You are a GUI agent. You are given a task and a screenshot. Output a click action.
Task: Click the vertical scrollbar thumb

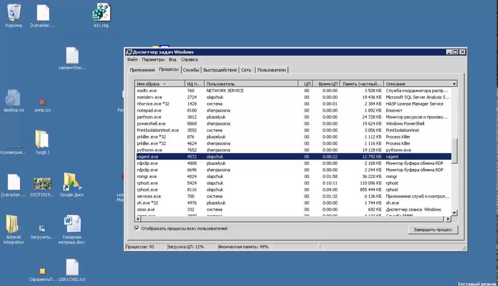pos(454,151)
